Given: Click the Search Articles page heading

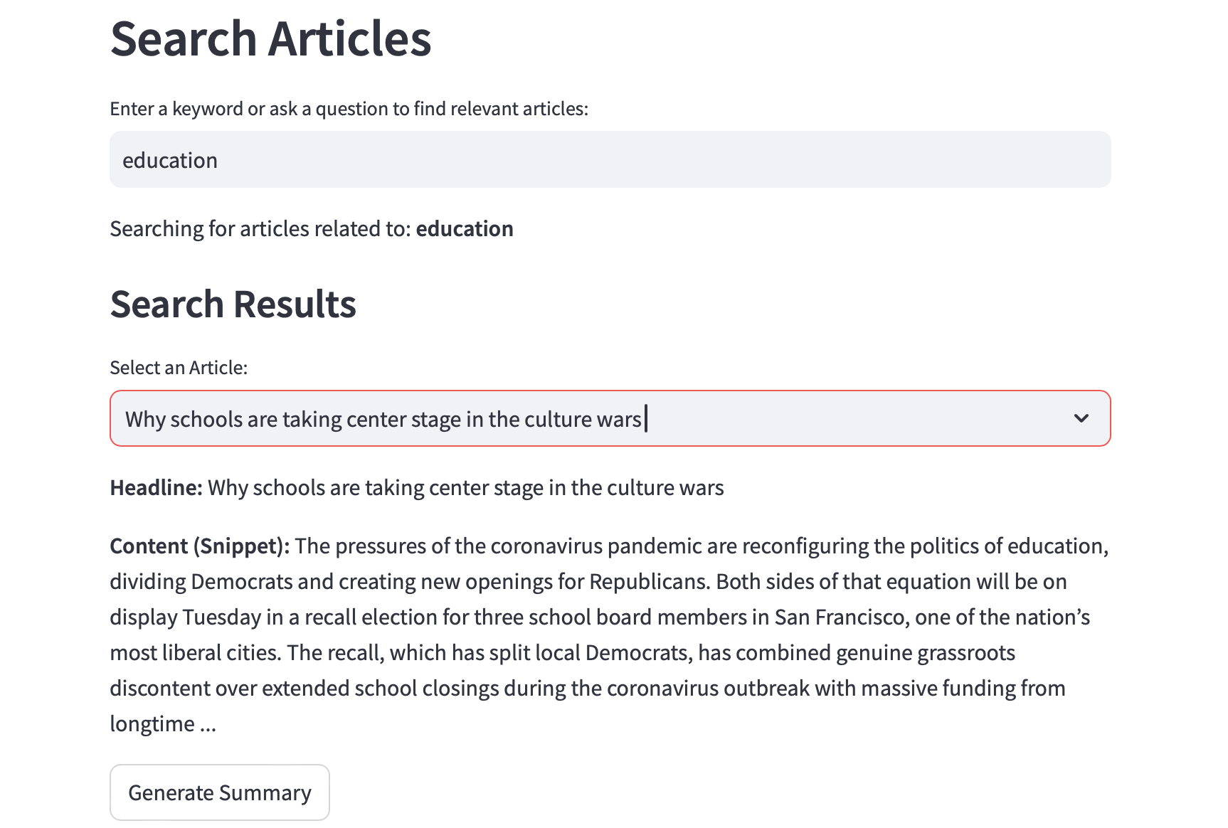Looking at the screenshot, I should [x=270, y=38].
